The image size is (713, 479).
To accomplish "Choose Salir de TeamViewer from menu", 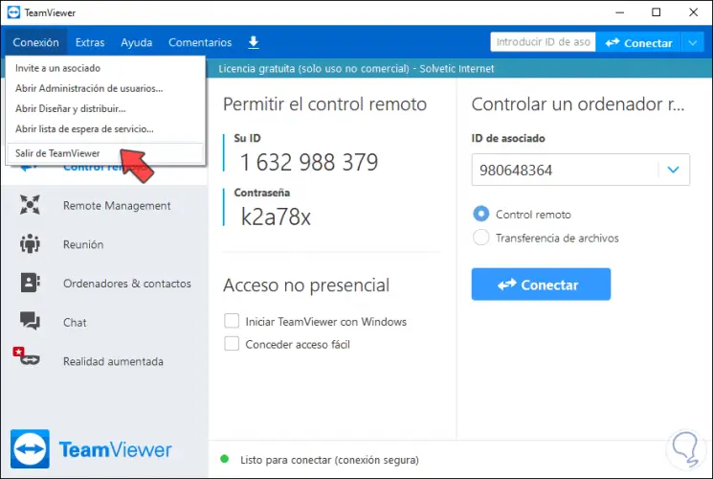I will 57,153.
